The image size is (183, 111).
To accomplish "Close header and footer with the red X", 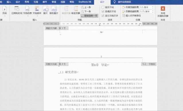I will tap(163, 9).
